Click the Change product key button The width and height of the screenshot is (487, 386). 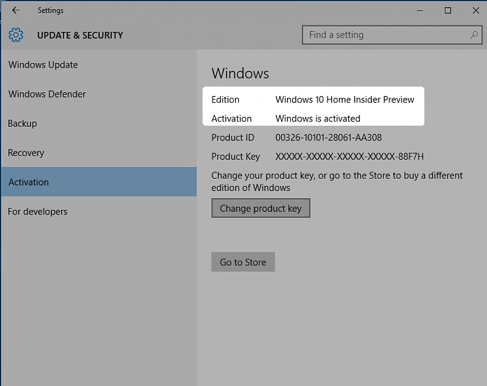pos(261,208)
